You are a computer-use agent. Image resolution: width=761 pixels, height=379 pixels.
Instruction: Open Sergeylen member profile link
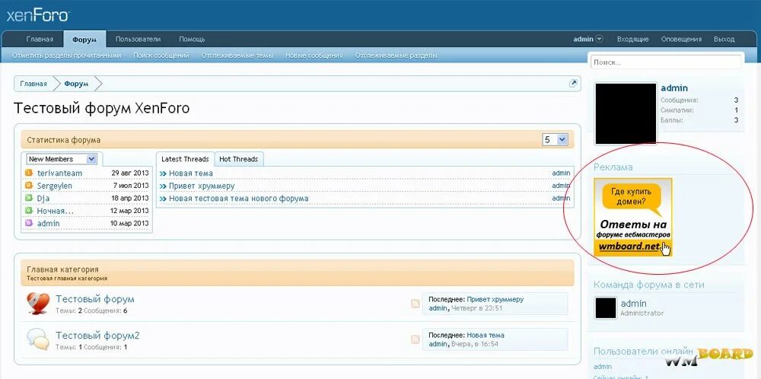click(x=54, y=186)
